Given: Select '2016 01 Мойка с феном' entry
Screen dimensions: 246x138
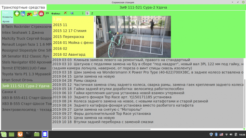Looking at the screenshot, I should (x=73, y=43).
